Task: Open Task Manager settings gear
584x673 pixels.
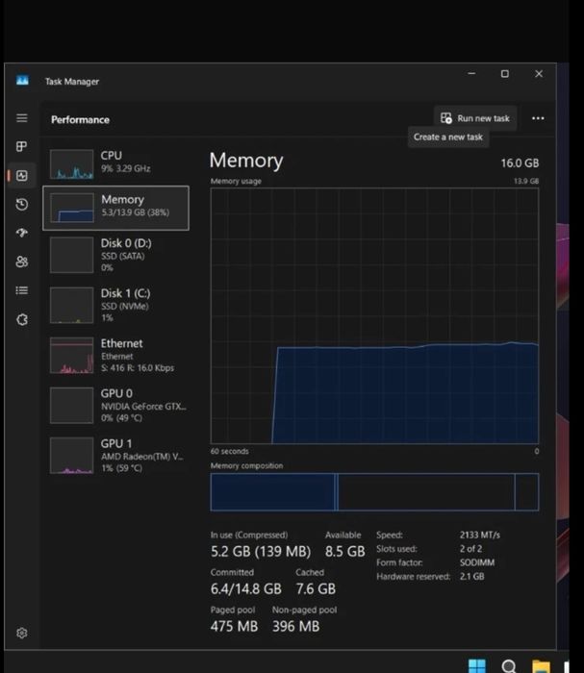Action: point(22,633)
